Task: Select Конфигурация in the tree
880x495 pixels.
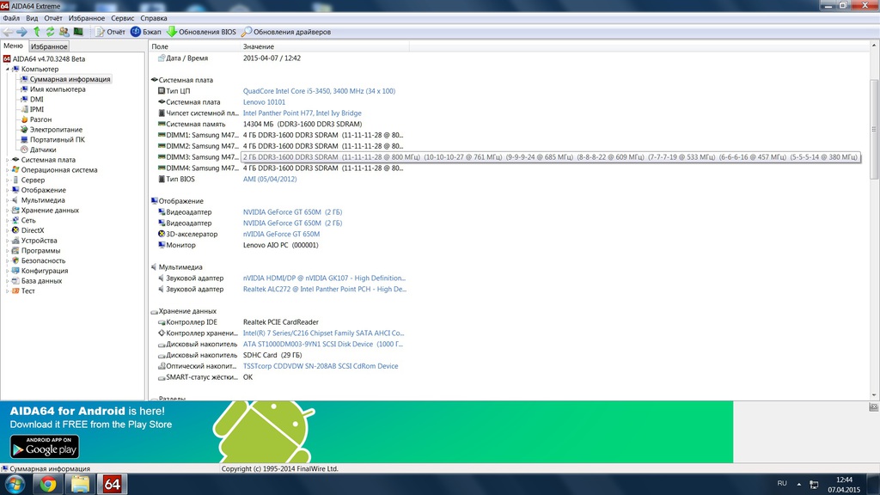Action: (x=45, y=271)
